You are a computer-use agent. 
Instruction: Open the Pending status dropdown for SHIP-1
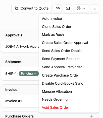click(29, 74)
